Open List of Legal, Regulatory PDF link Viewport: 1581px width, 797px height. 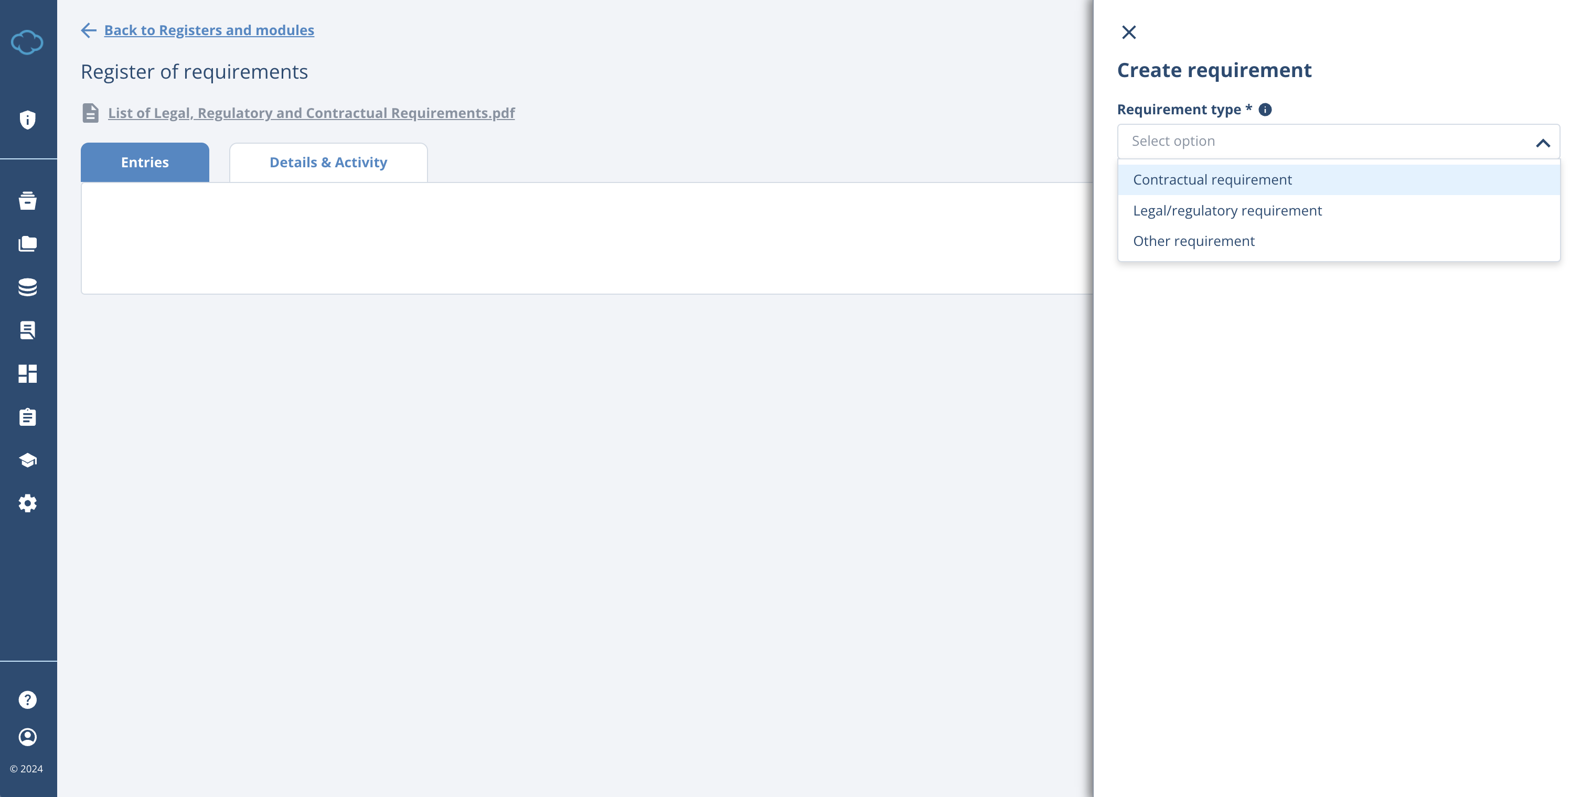click(311, 113)
